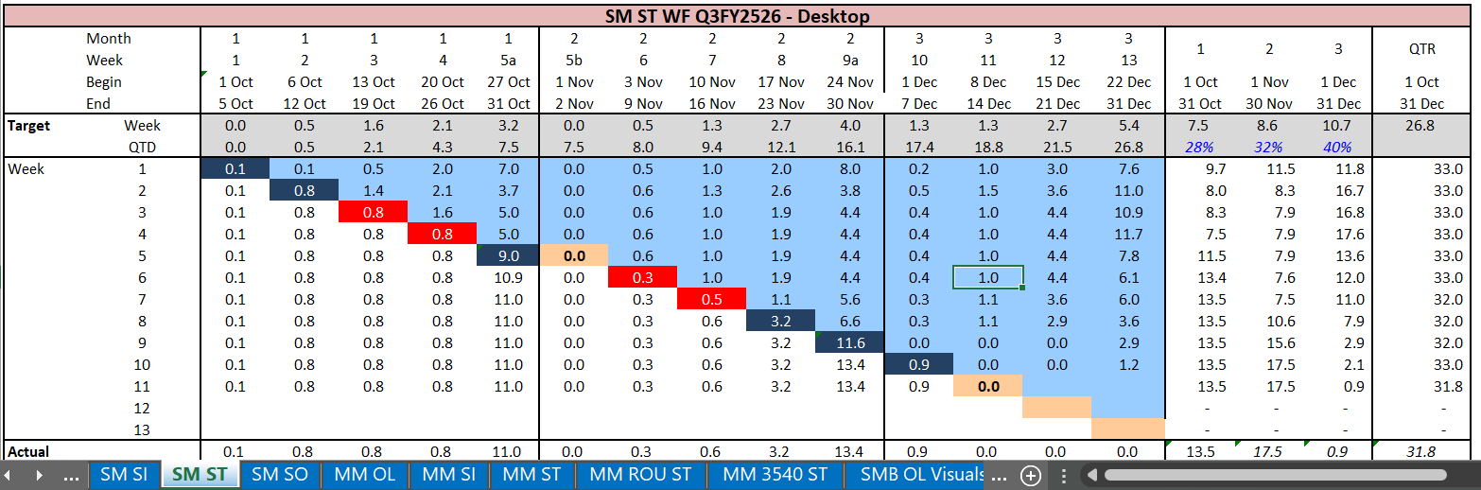1481x490 pixels.
Task: Click the dark blue 11.6 cell
Action: (848, 342)
